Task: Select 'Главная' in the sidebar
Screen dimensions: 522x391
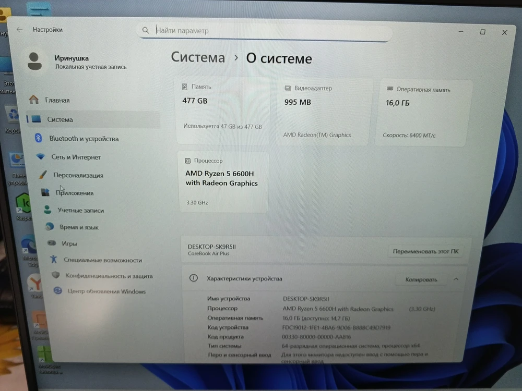Action: coord(57,100)
